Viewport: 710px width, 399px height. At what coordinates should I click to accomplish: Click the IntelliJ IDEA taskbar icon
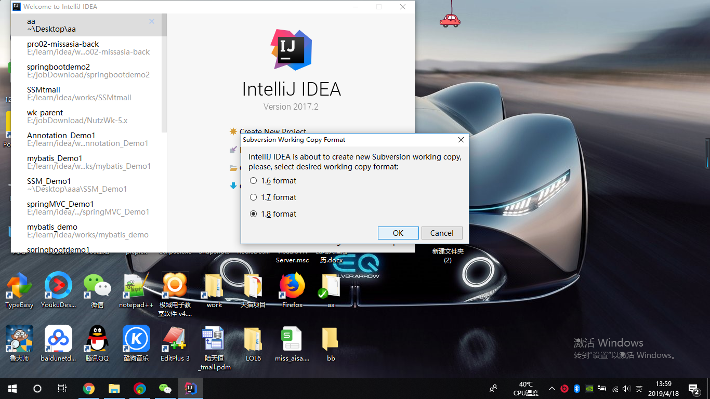click(x=191, y=389)
